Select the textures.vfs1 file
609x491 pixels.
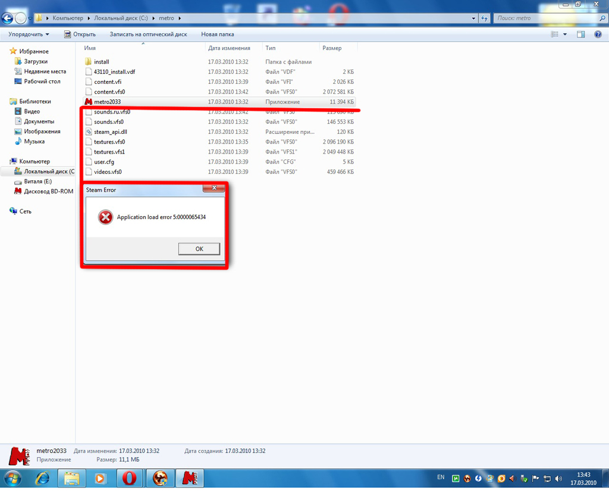click(219, 152)
